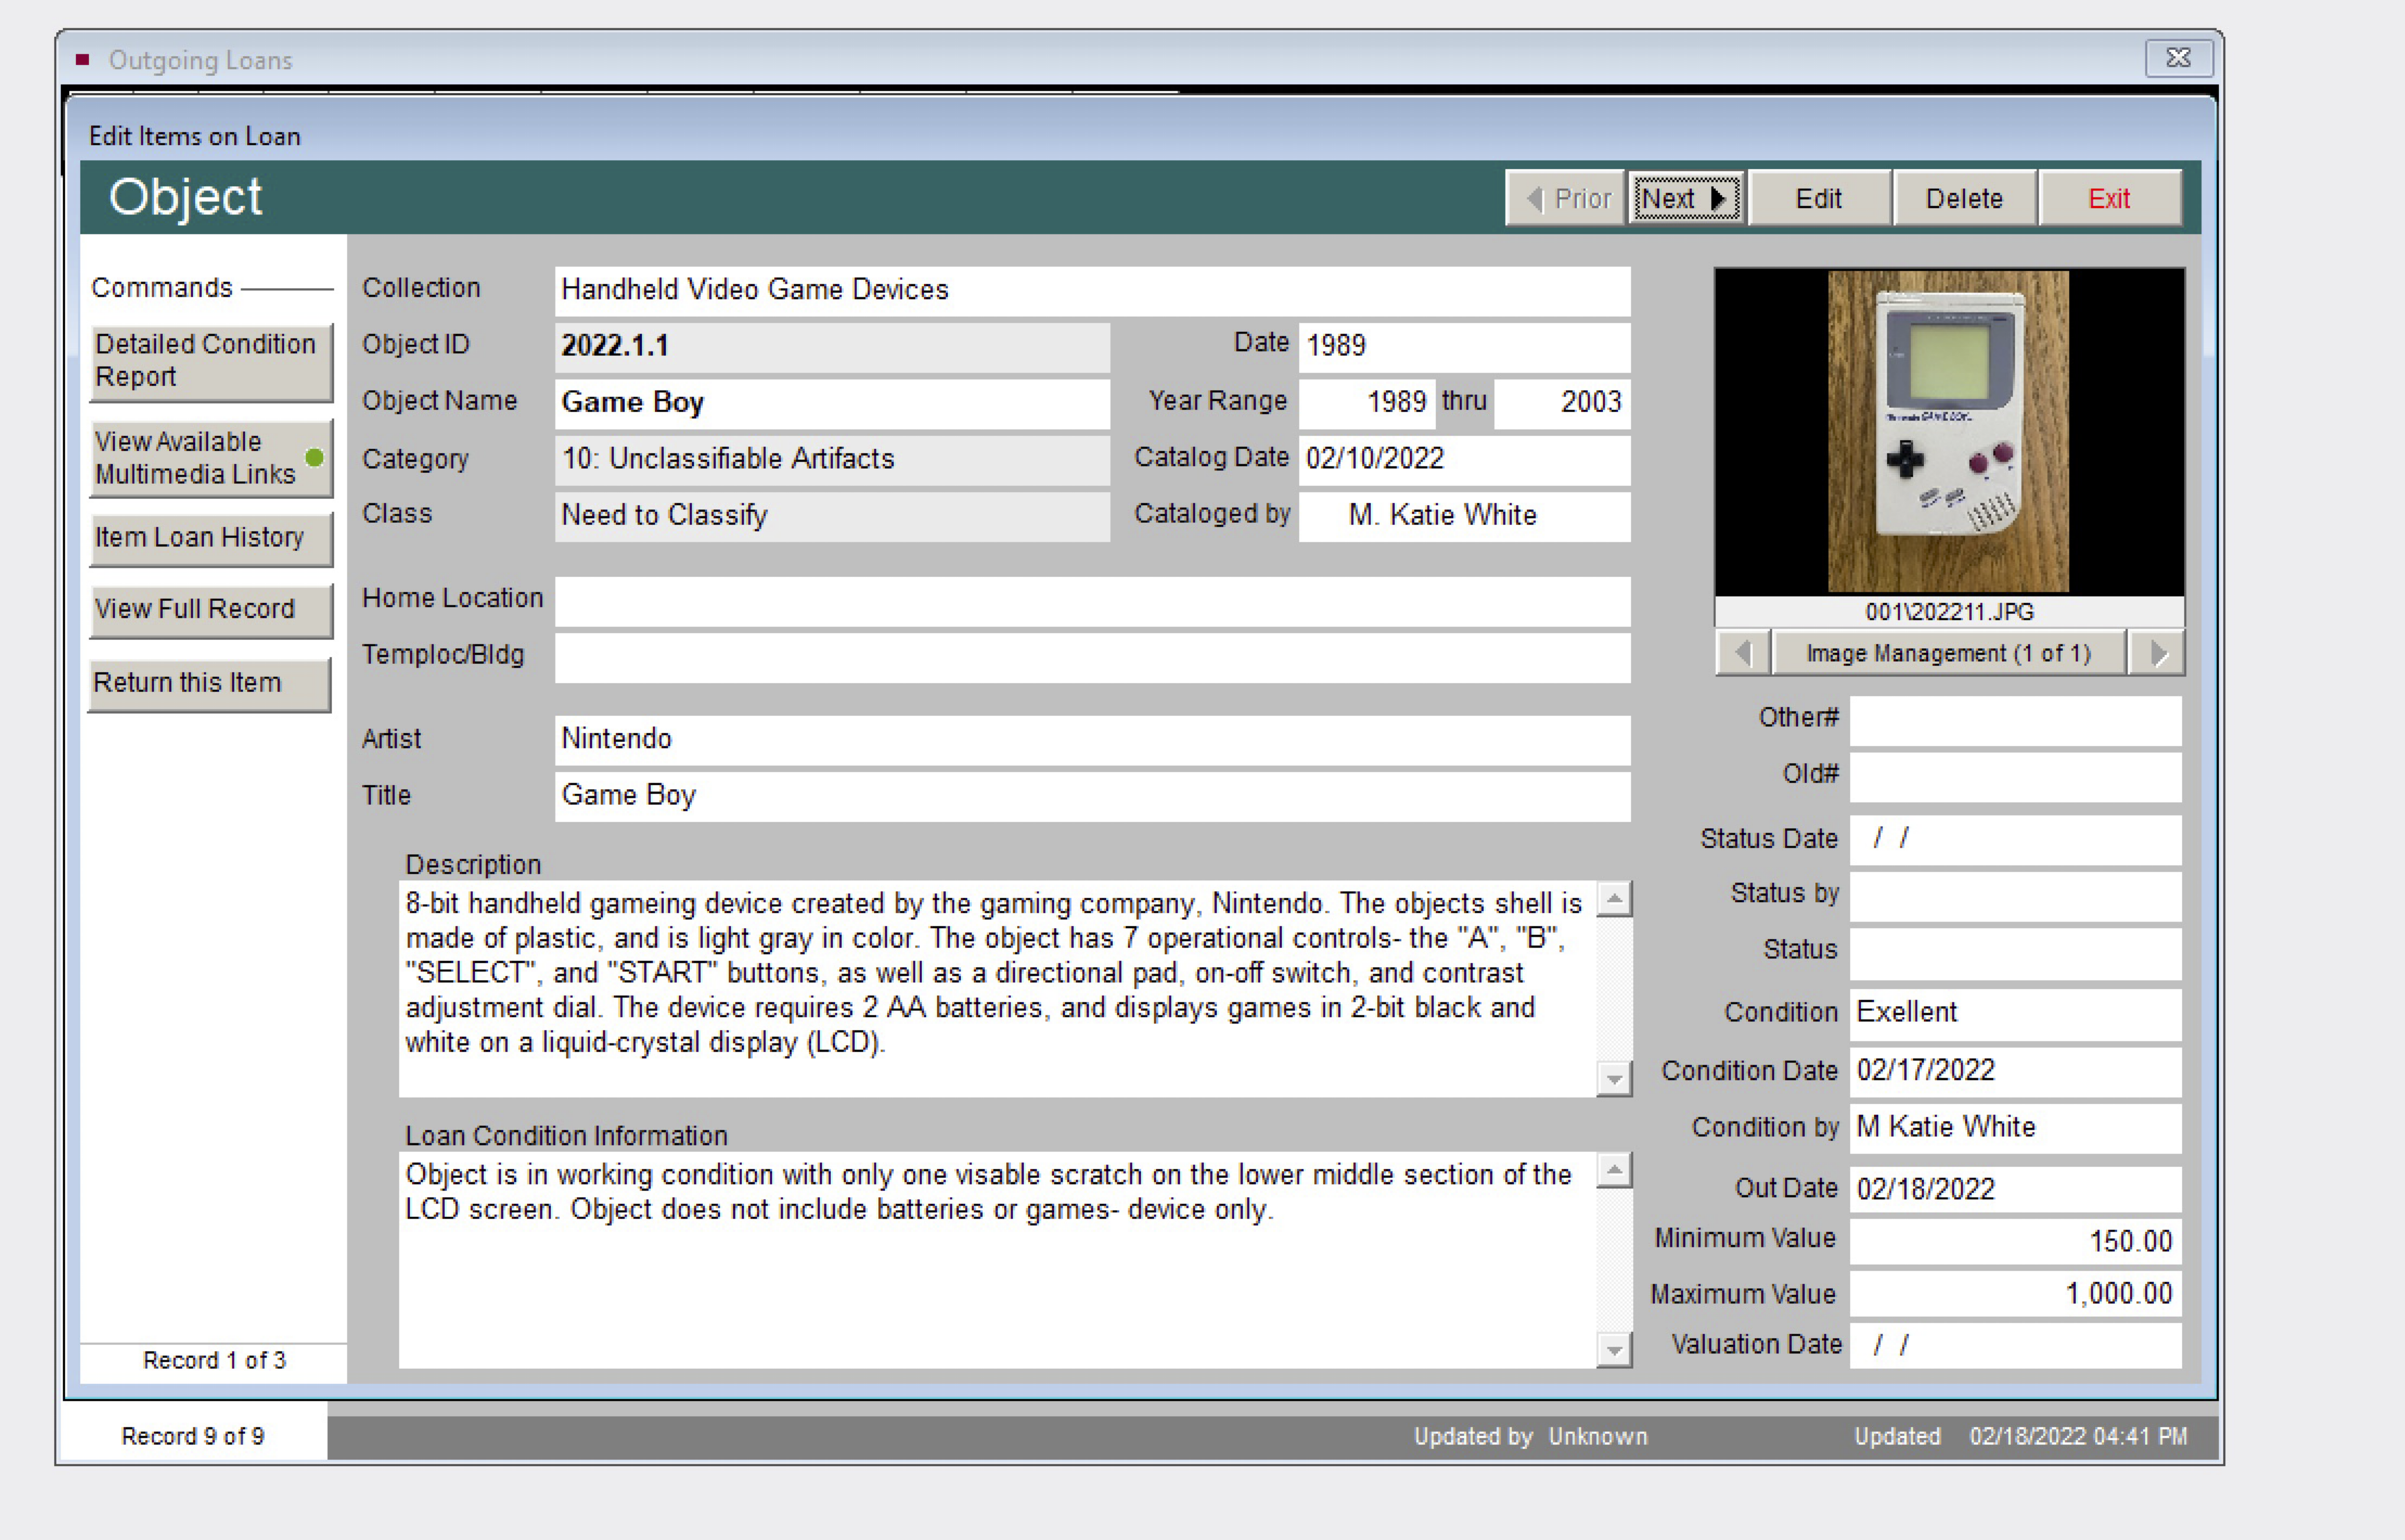Click the next image arrow under thumbnail
This screenshot has height=1540, width=2405.
click(2157, 653)
